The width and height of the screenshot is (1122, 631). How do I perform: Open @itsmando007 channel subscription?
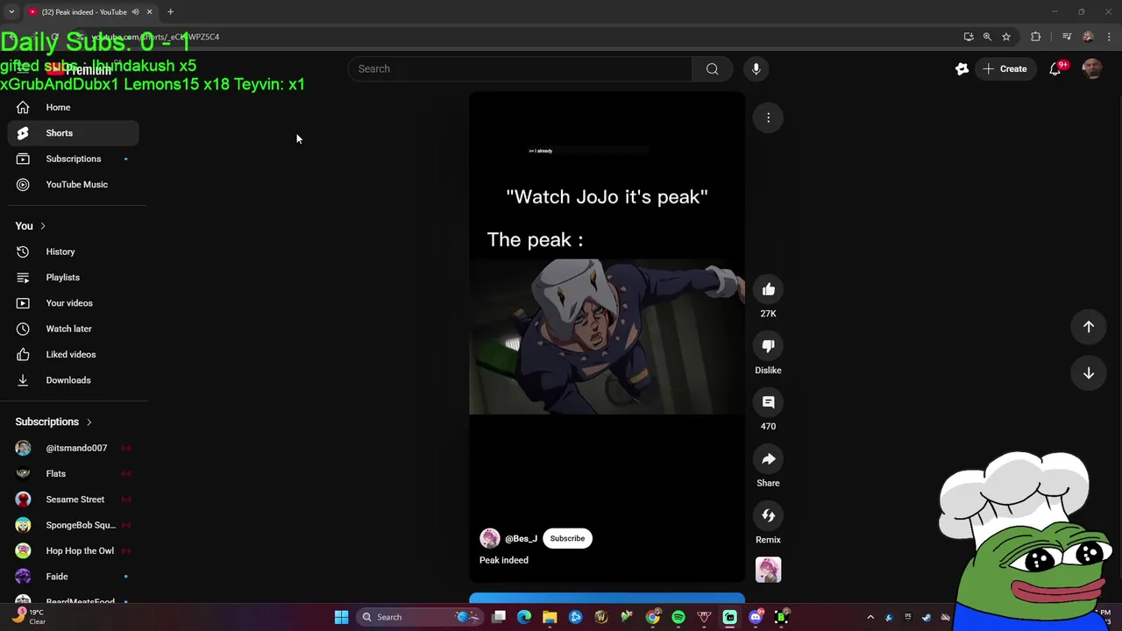click(x=74, y=448)
